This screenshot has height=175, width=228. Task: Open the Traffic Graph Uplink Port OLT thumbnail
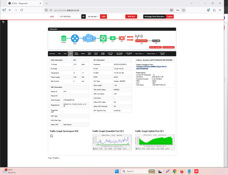click(155, 142)
